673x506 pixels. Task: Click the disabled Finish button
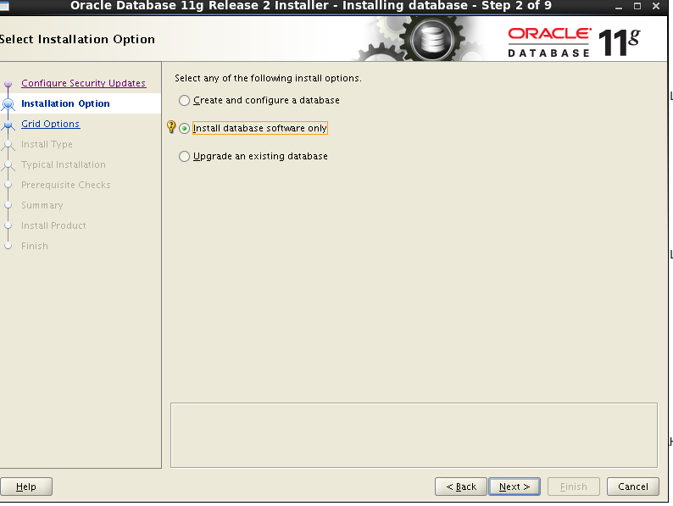click(574, 487)
